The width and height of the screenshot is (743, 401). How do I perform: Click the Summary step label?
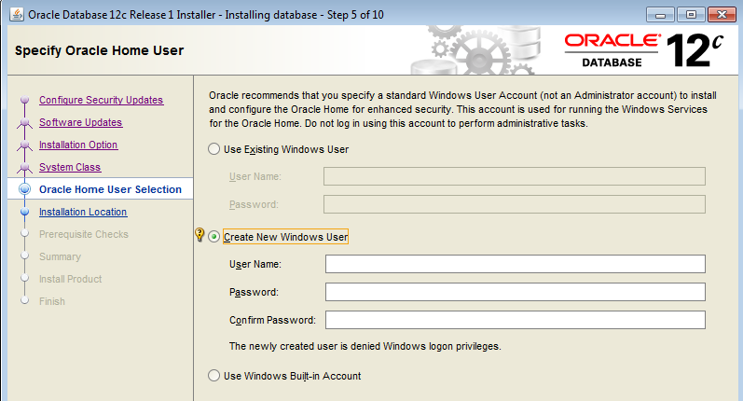pyautogui.click(x=60, y=256)
